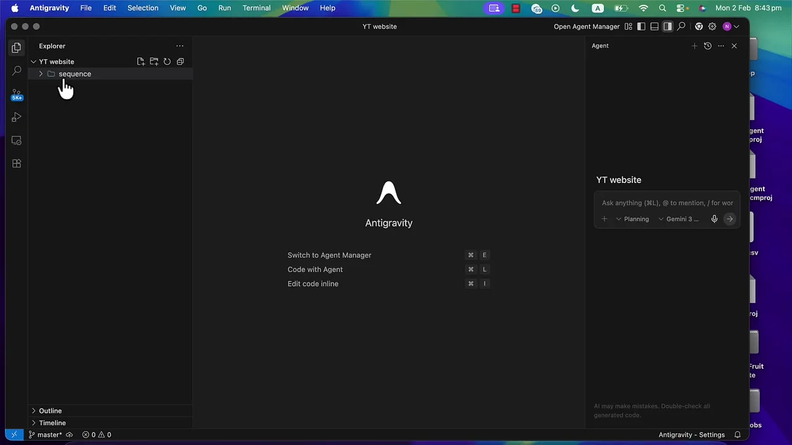This screenshot has height=445, width=792.
Task: Open the Search view in the activity bar
Action: click(17, 71)
